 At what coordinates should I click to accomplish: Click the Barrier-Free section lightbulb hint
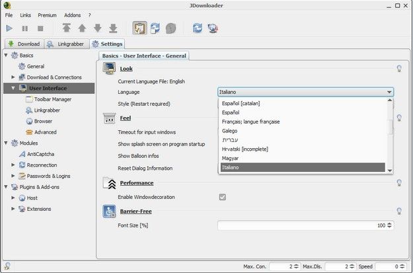pyautogui.click(x=399, y=211)
